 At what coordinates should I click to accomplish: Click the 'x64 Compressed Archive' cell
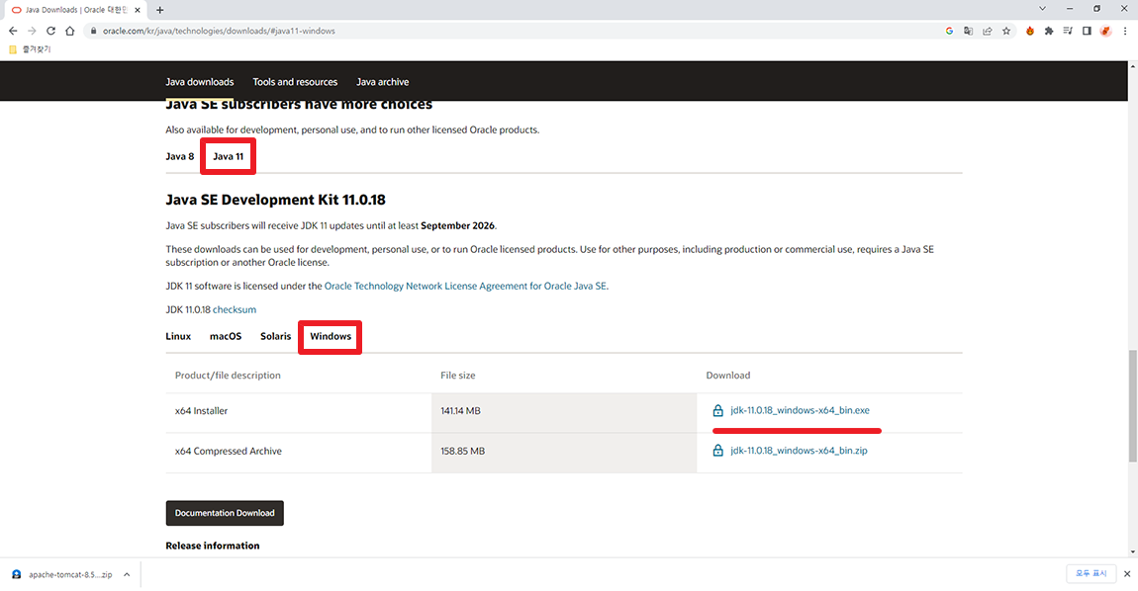tap(228, 451)
